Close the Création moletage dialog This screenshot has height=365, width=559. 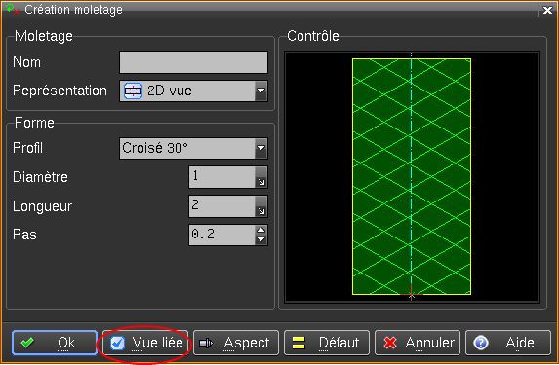(547, 10)
